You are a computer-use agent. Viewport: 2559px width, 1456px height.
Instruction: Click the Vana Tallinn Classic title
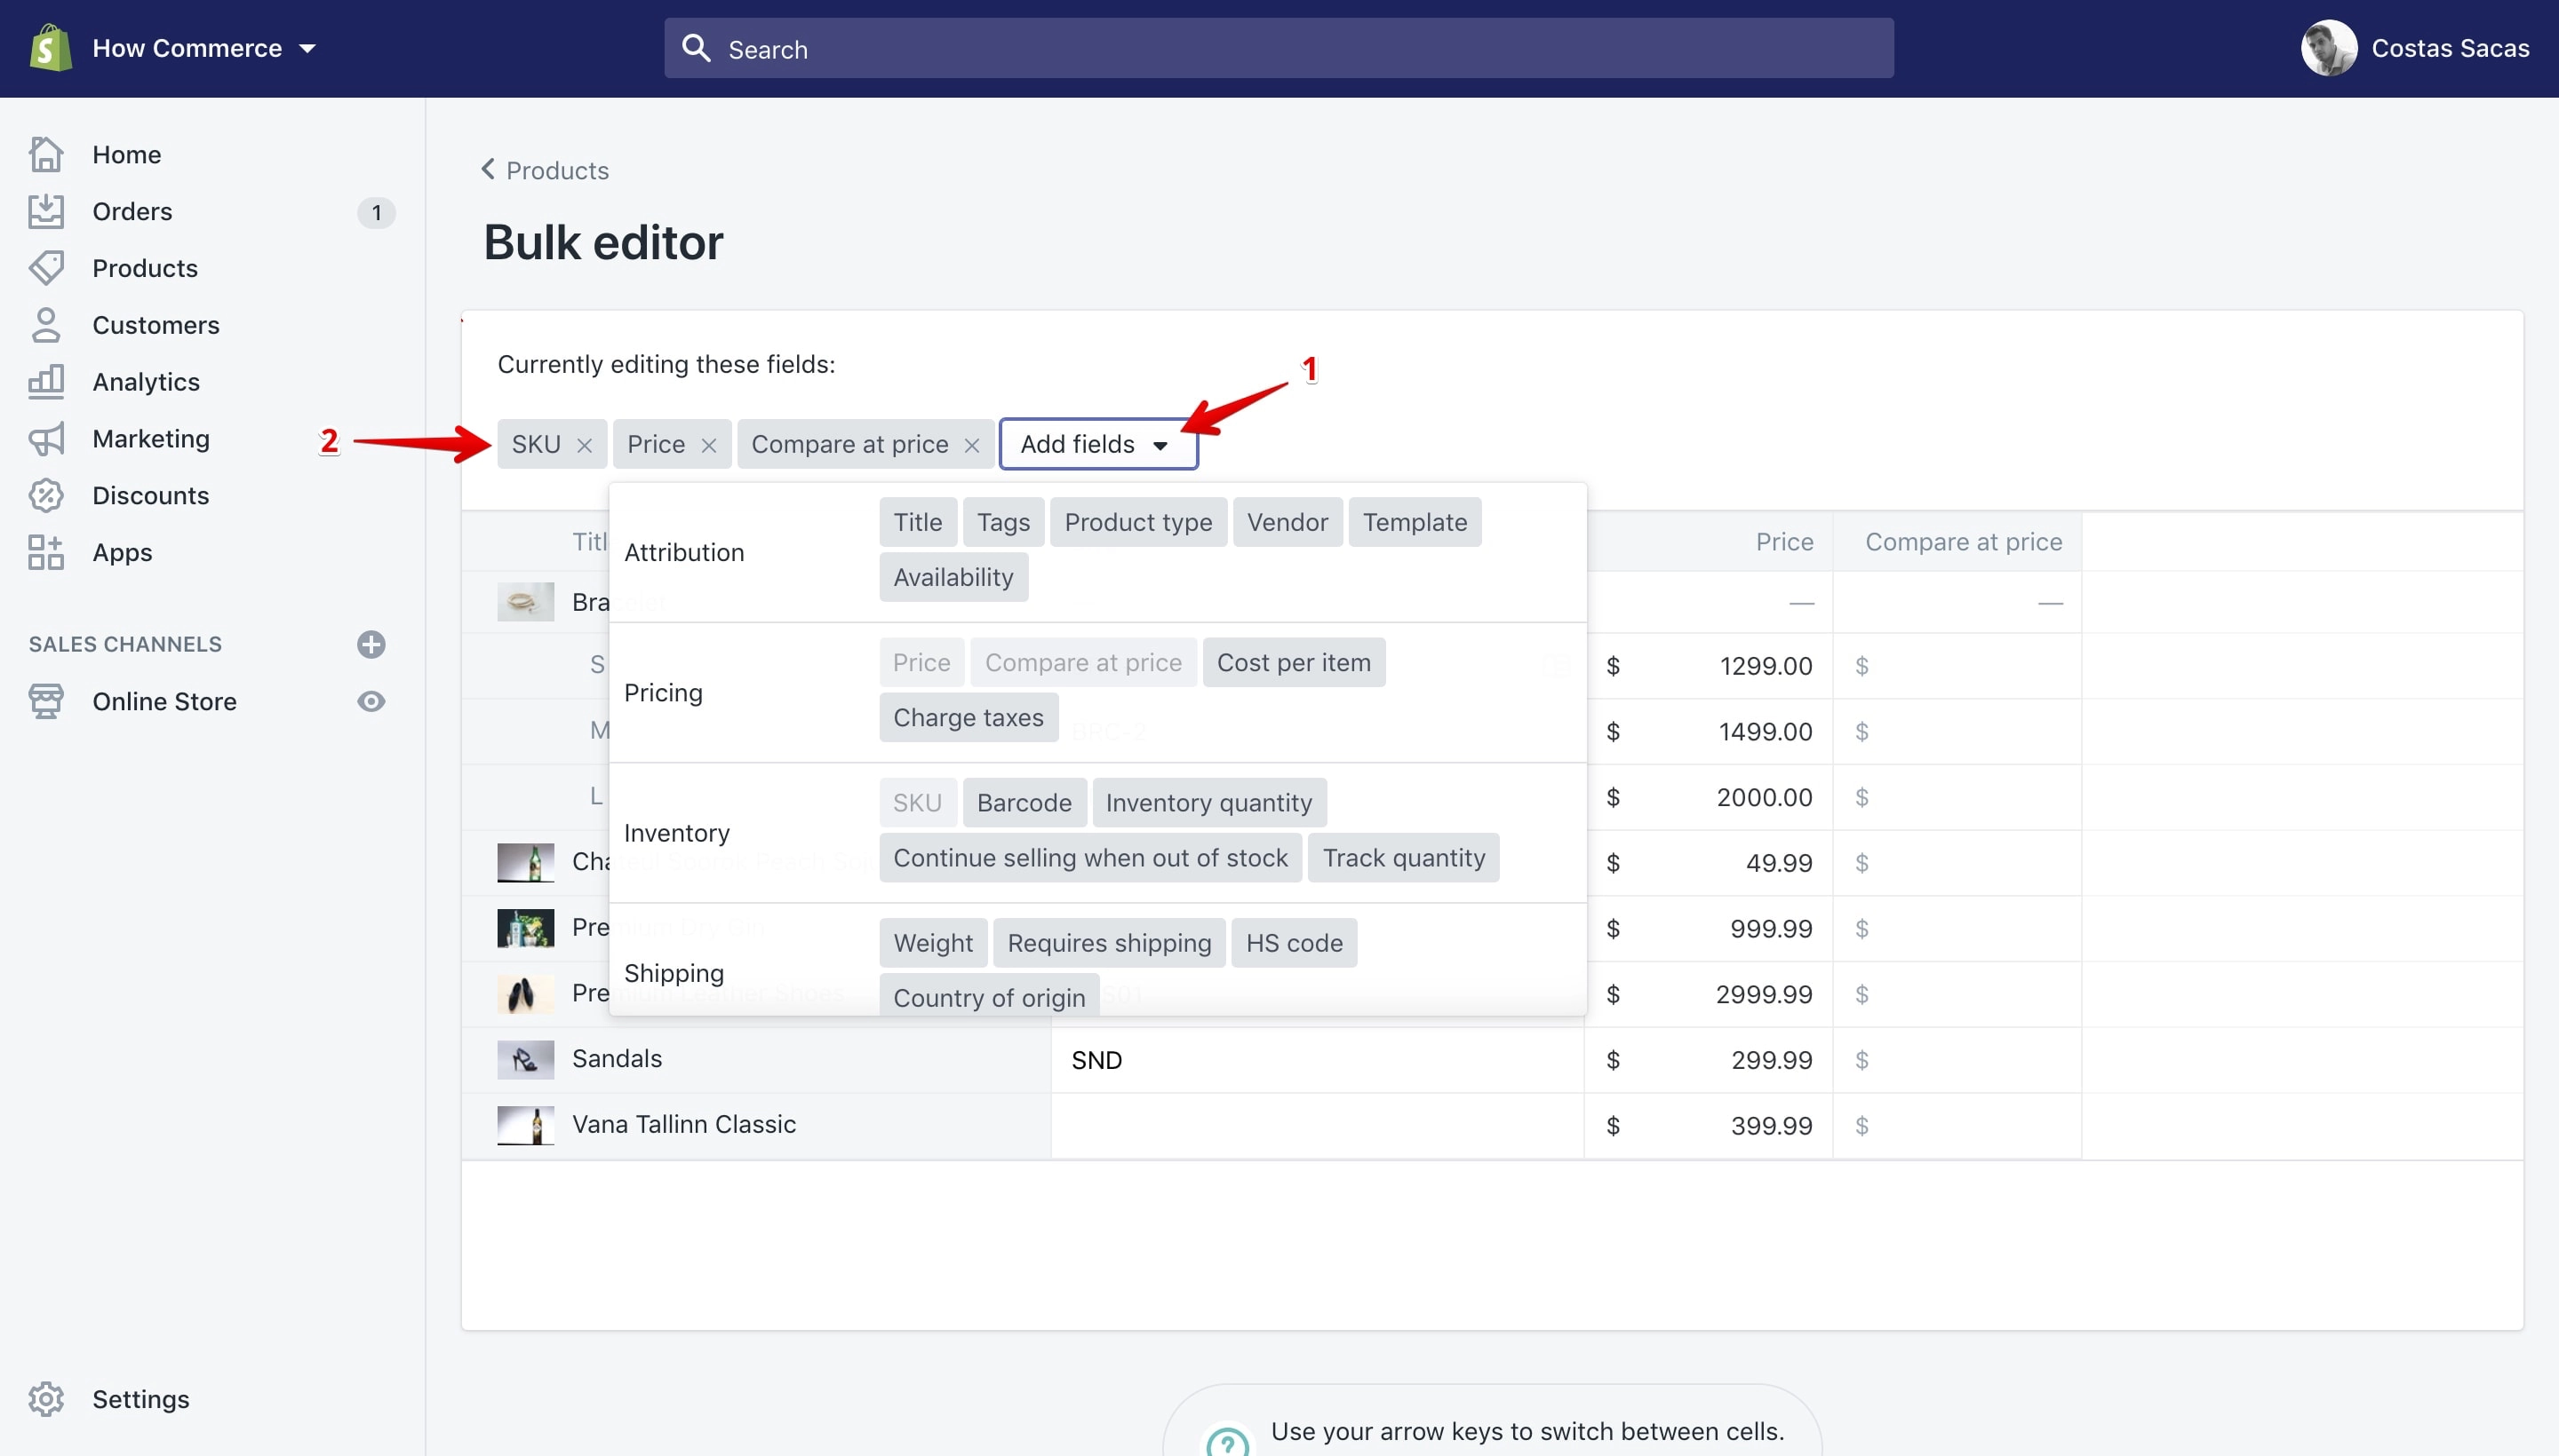pos(683,1124)
